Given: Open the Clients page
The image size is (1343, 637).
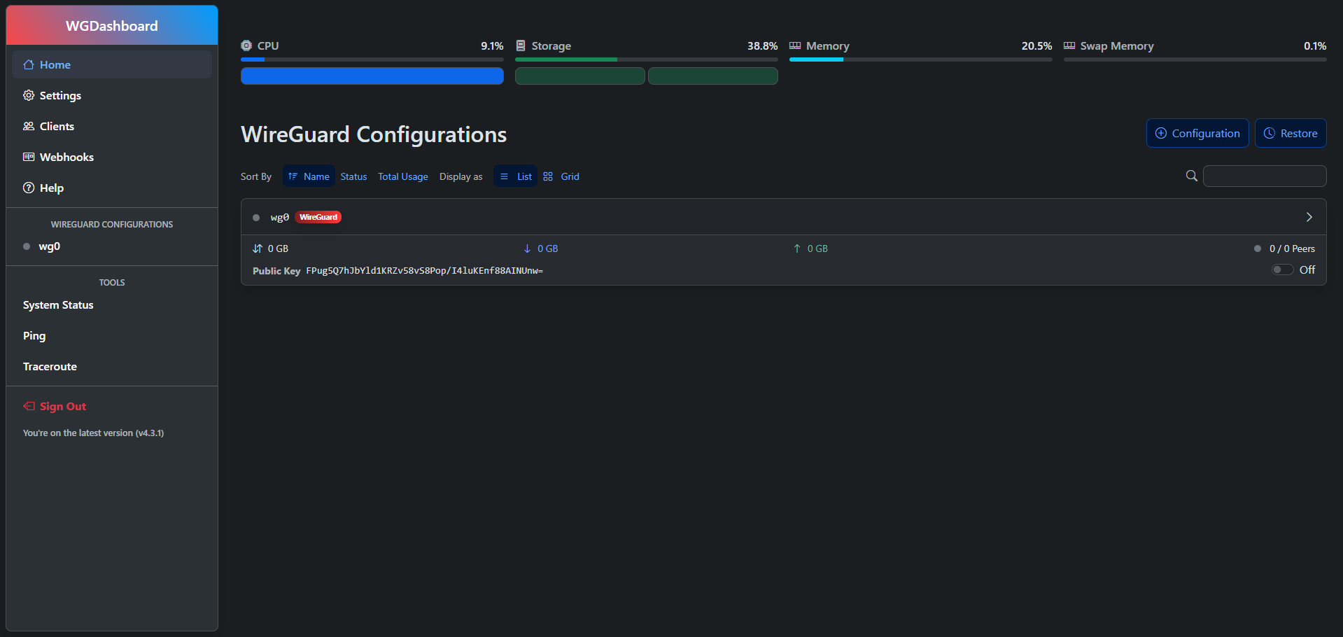Looking at the screenshot, I should click(112, 126).
